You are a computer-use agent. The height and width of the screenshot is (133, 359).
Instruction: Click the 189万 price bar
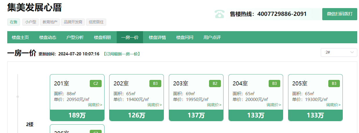point(77,115)
